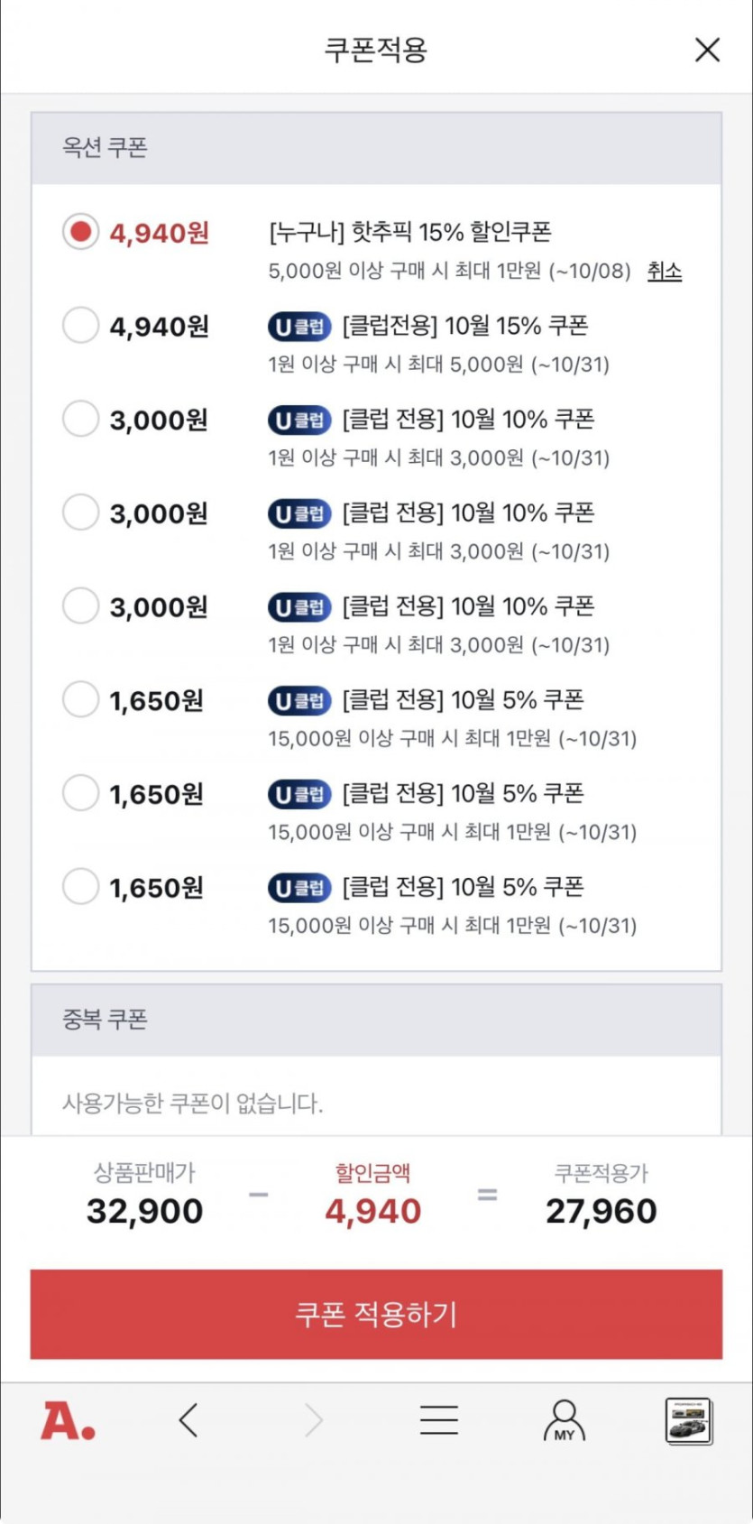This screenshot has width=753, height=1524.
Task: Select the last 1,650원 coupon radio
Action: [80, 886]
